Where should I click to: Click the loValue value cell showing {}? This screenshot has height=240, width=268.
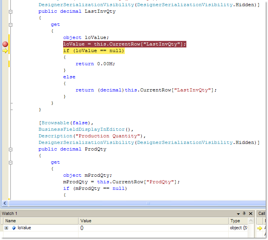[x=153, y=228]
